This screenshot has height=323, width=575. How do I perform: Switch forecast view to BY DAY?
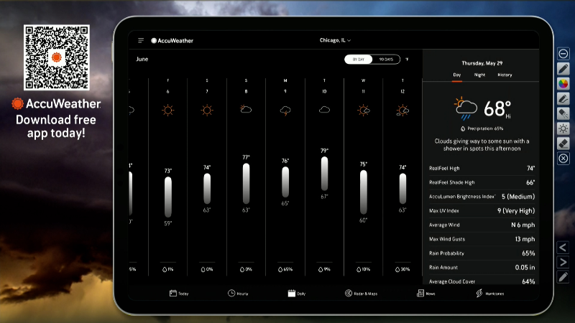[x=359, y=60]
